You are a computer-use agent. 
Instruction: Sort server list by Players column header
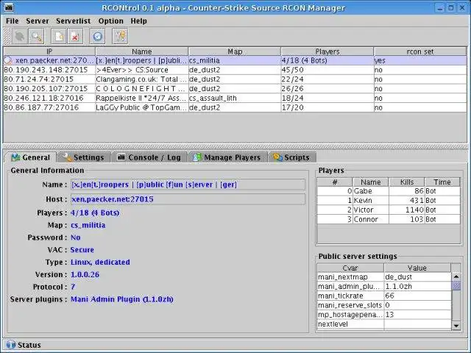coord(326,51)
